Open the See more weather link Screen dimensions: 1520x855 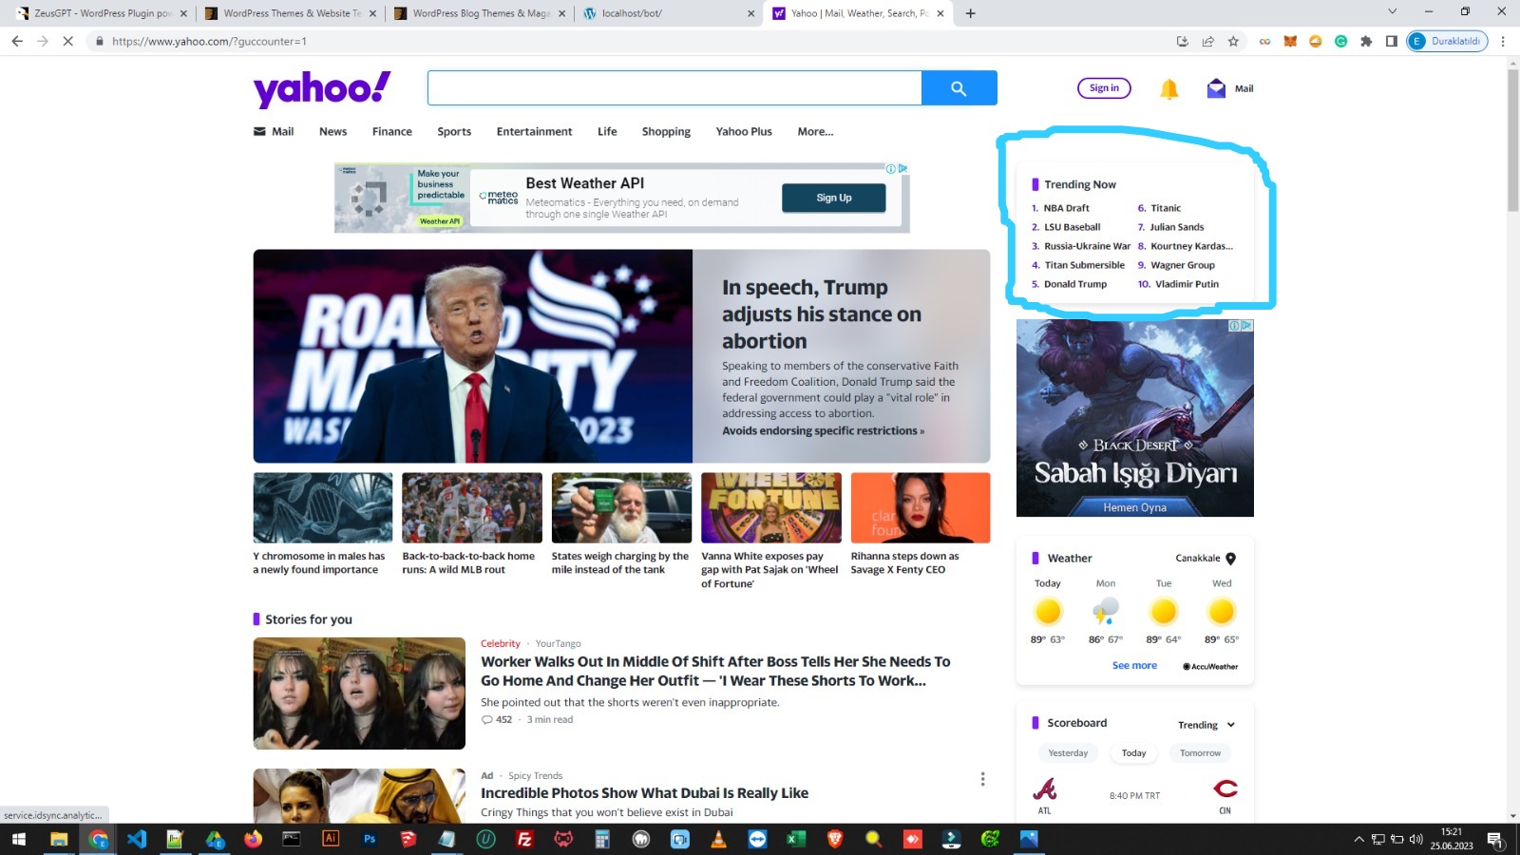point(1134,666)
